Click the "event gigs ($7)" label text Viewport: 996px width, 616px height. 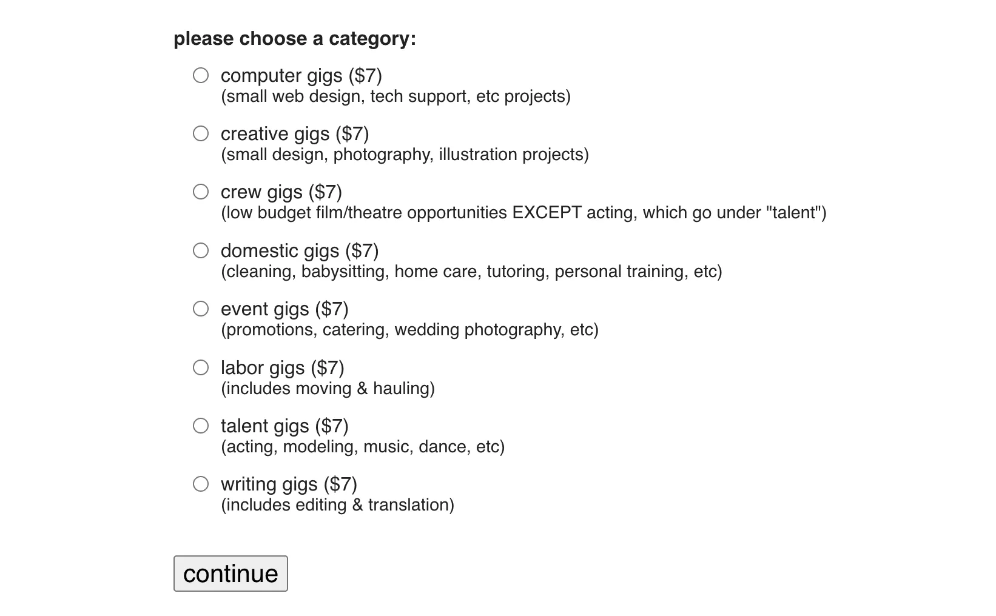[x=284, y=309]
